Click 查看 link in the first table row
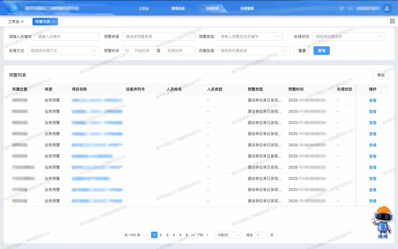The height and width of the screenshot is (249, 398). 373,101
